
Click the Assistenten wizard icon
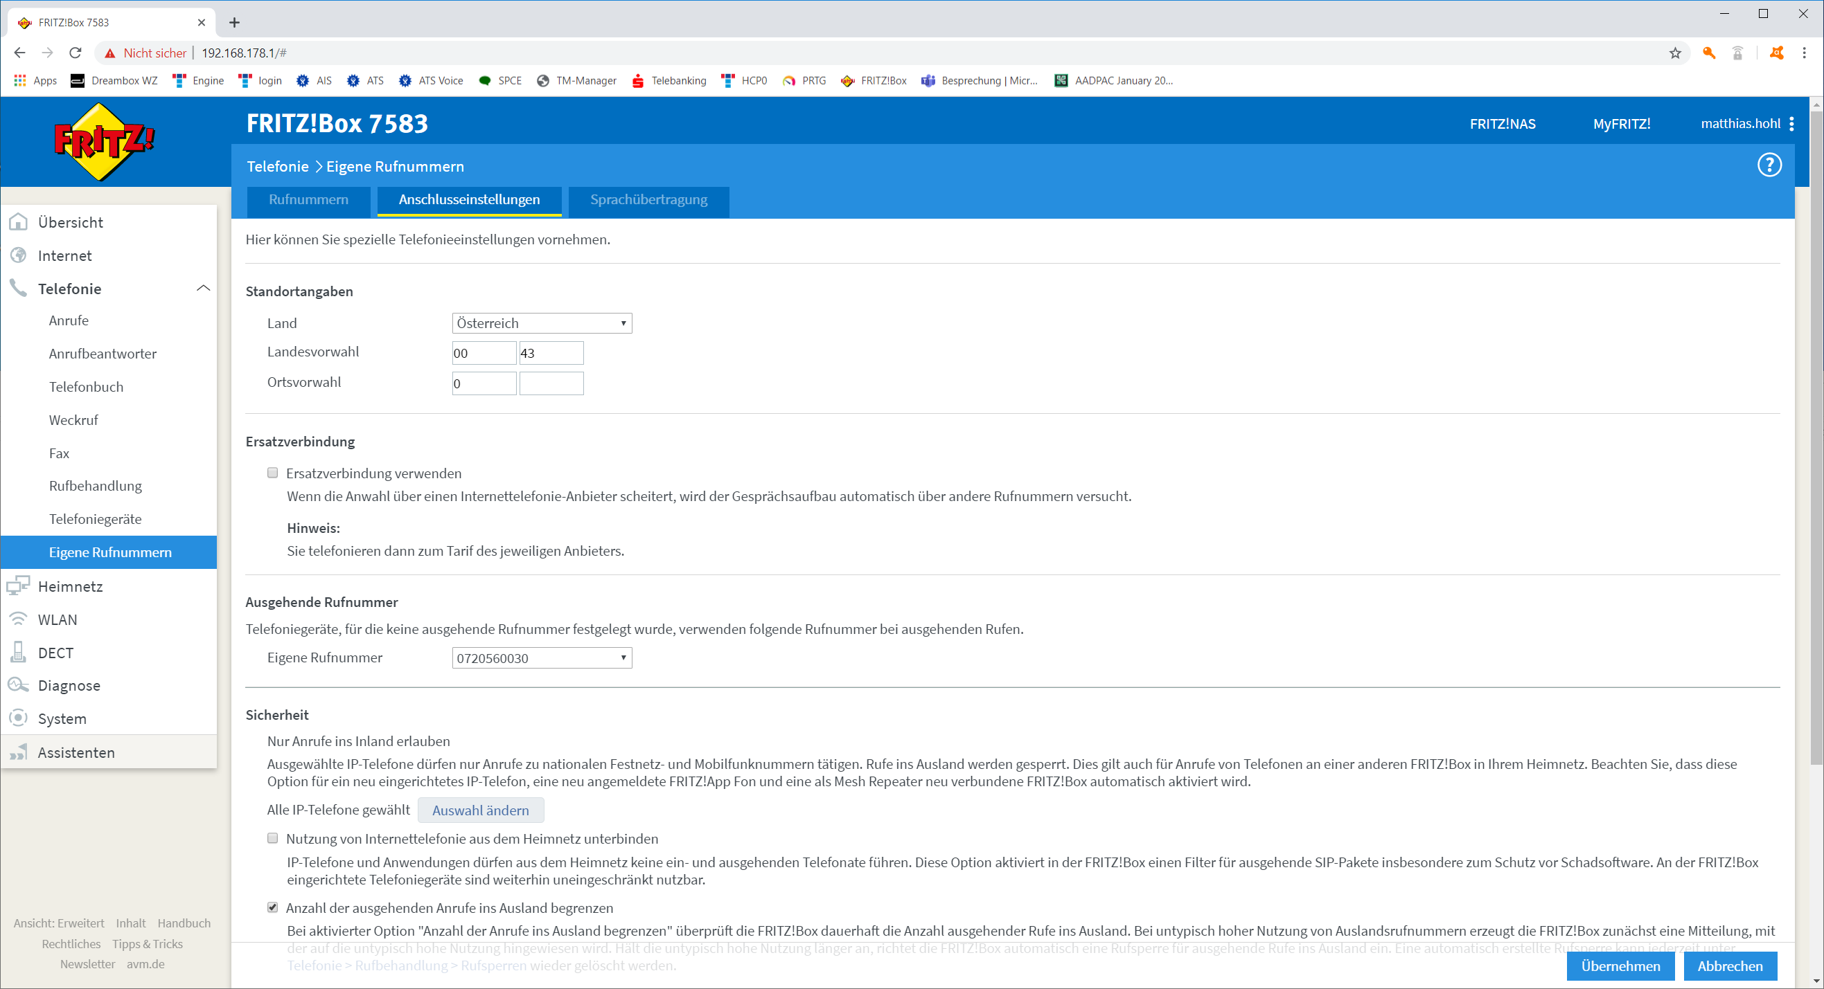point(19,752)
